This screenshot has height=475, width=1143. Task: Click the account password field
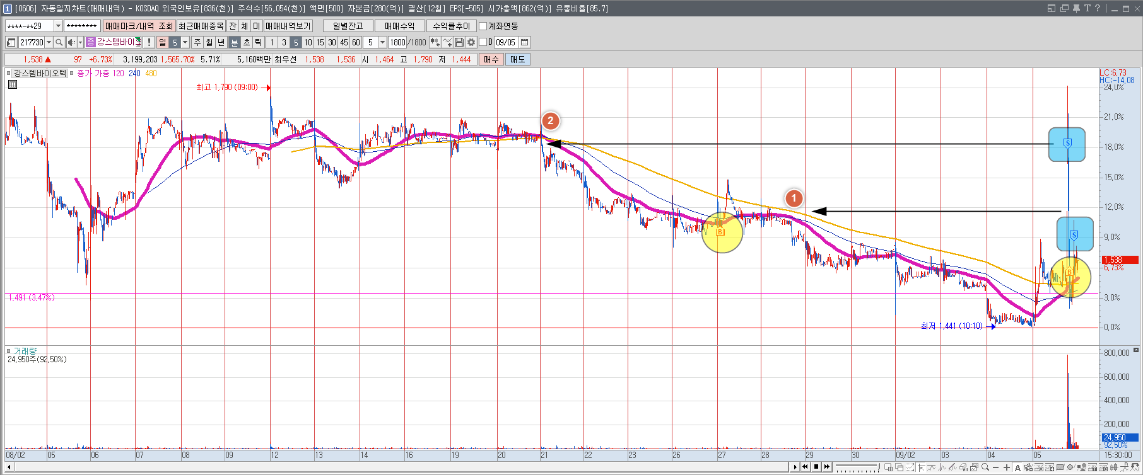(x=82, y=26)
